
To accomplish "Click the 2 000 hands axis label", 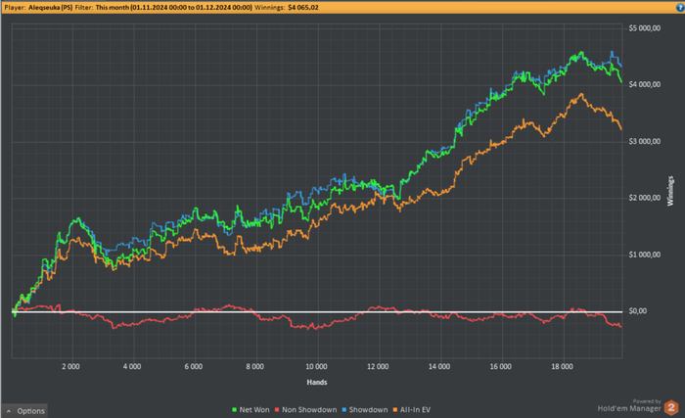I will click(x=70, y=366).
